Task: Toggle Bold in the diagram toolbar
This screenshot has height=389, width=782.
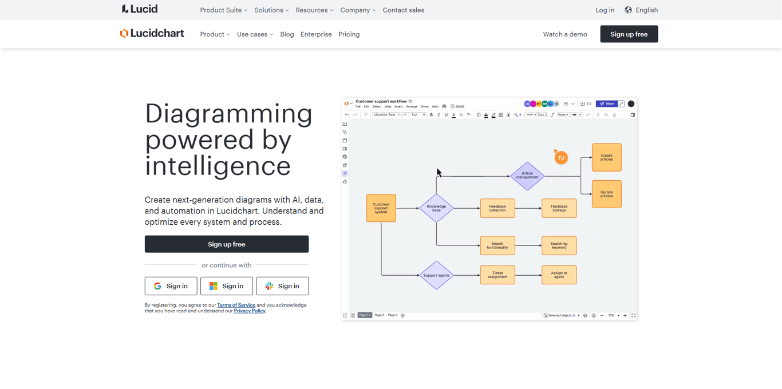Action: (x=432, y=115)
